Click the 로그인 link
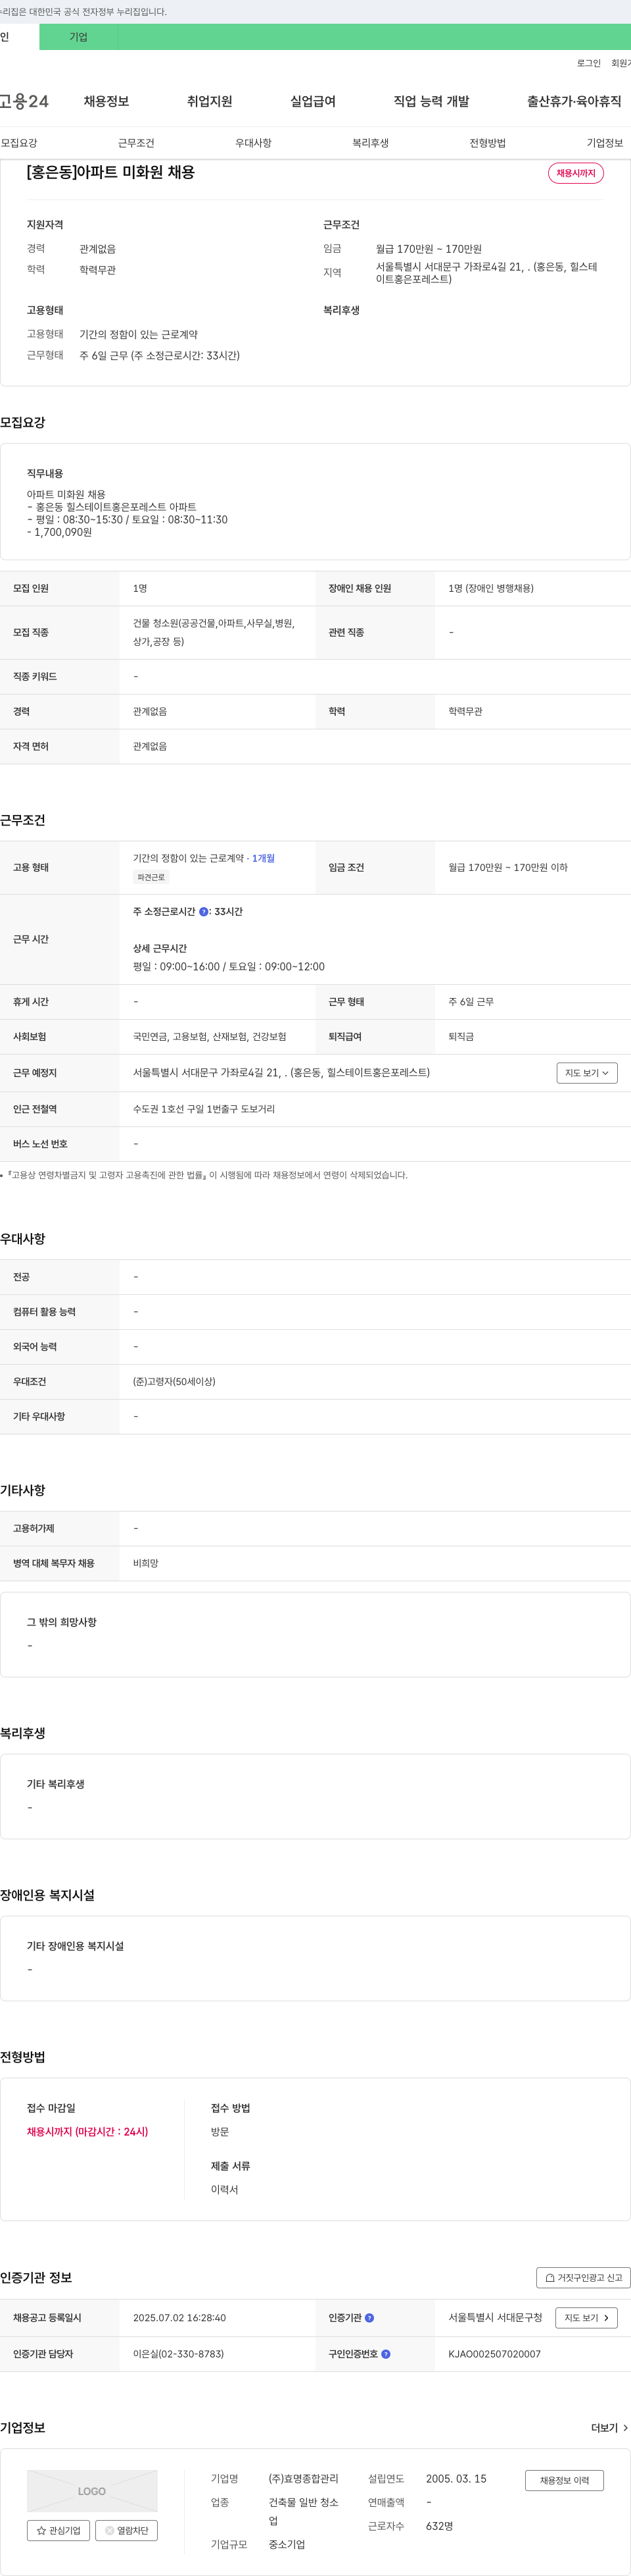The image size is (631, 2576). [588, 63]
